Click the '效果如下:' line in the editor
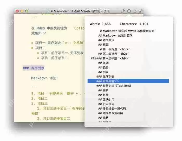182x141 pixels. 39,33
